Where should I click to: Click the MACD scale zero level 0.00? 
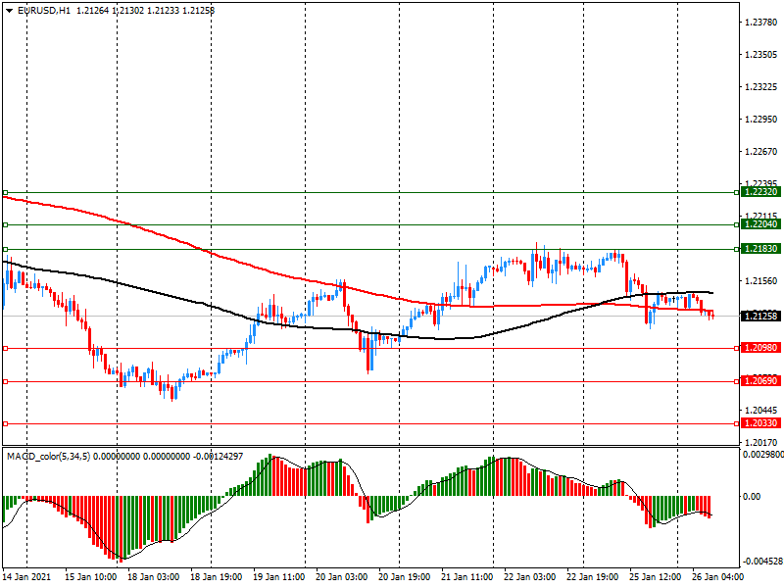click(x=752, y=496)
